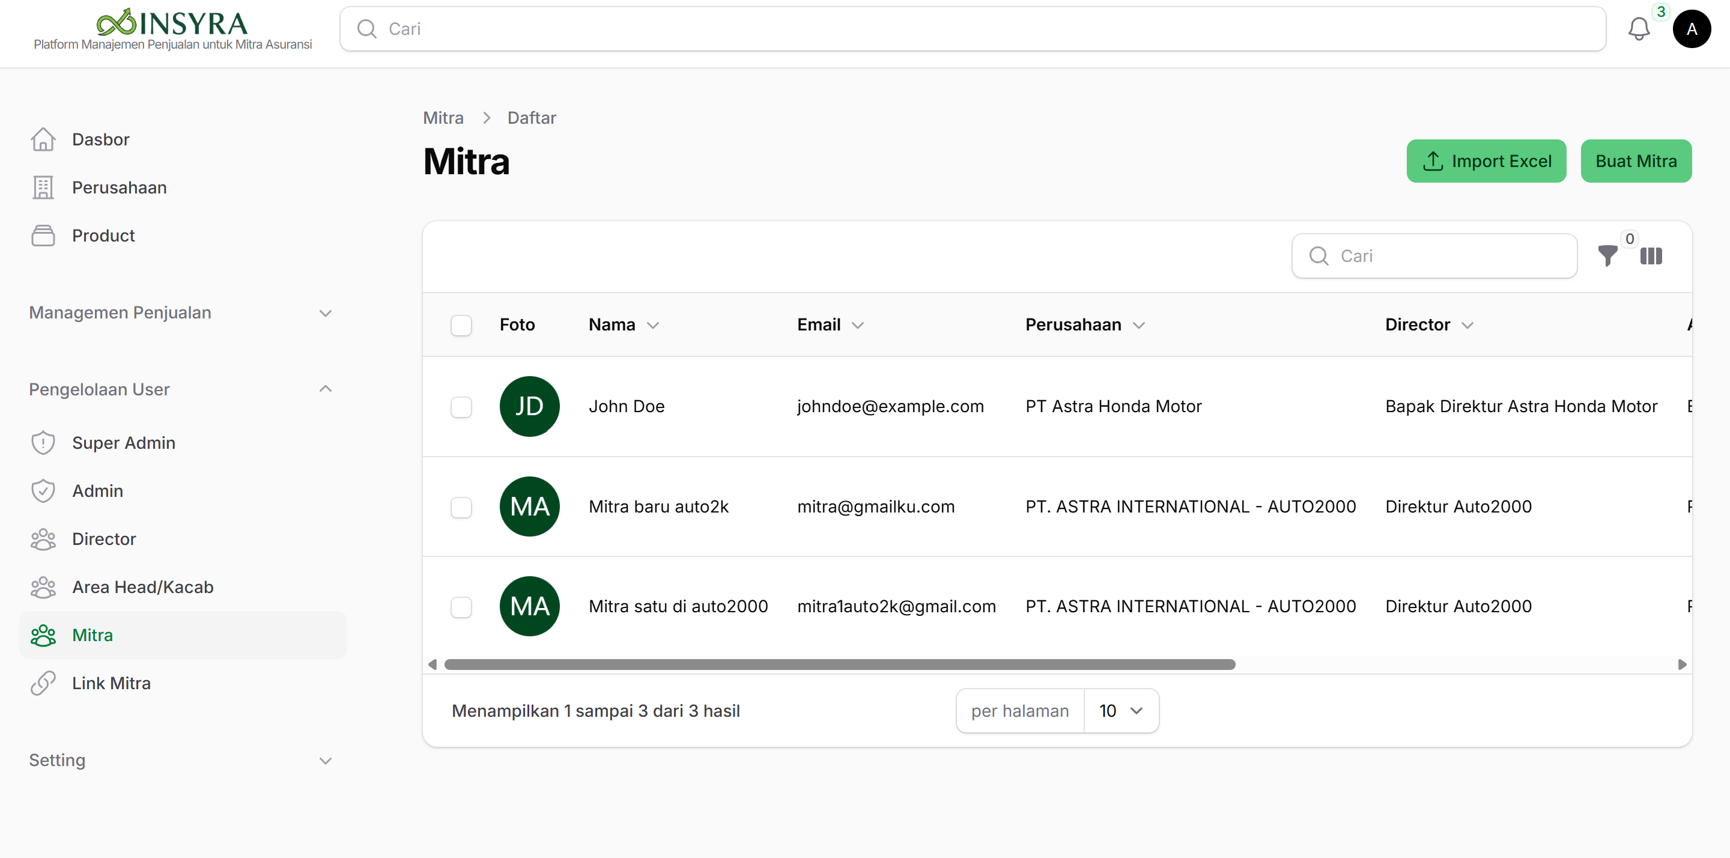This screenshot has height=858, width=1730.
Task: Open Dasbor in the sidebar
Action: (183, 140)
